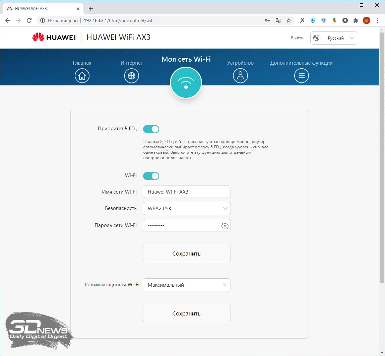Click the browser forward arrow

click(18, 21)
